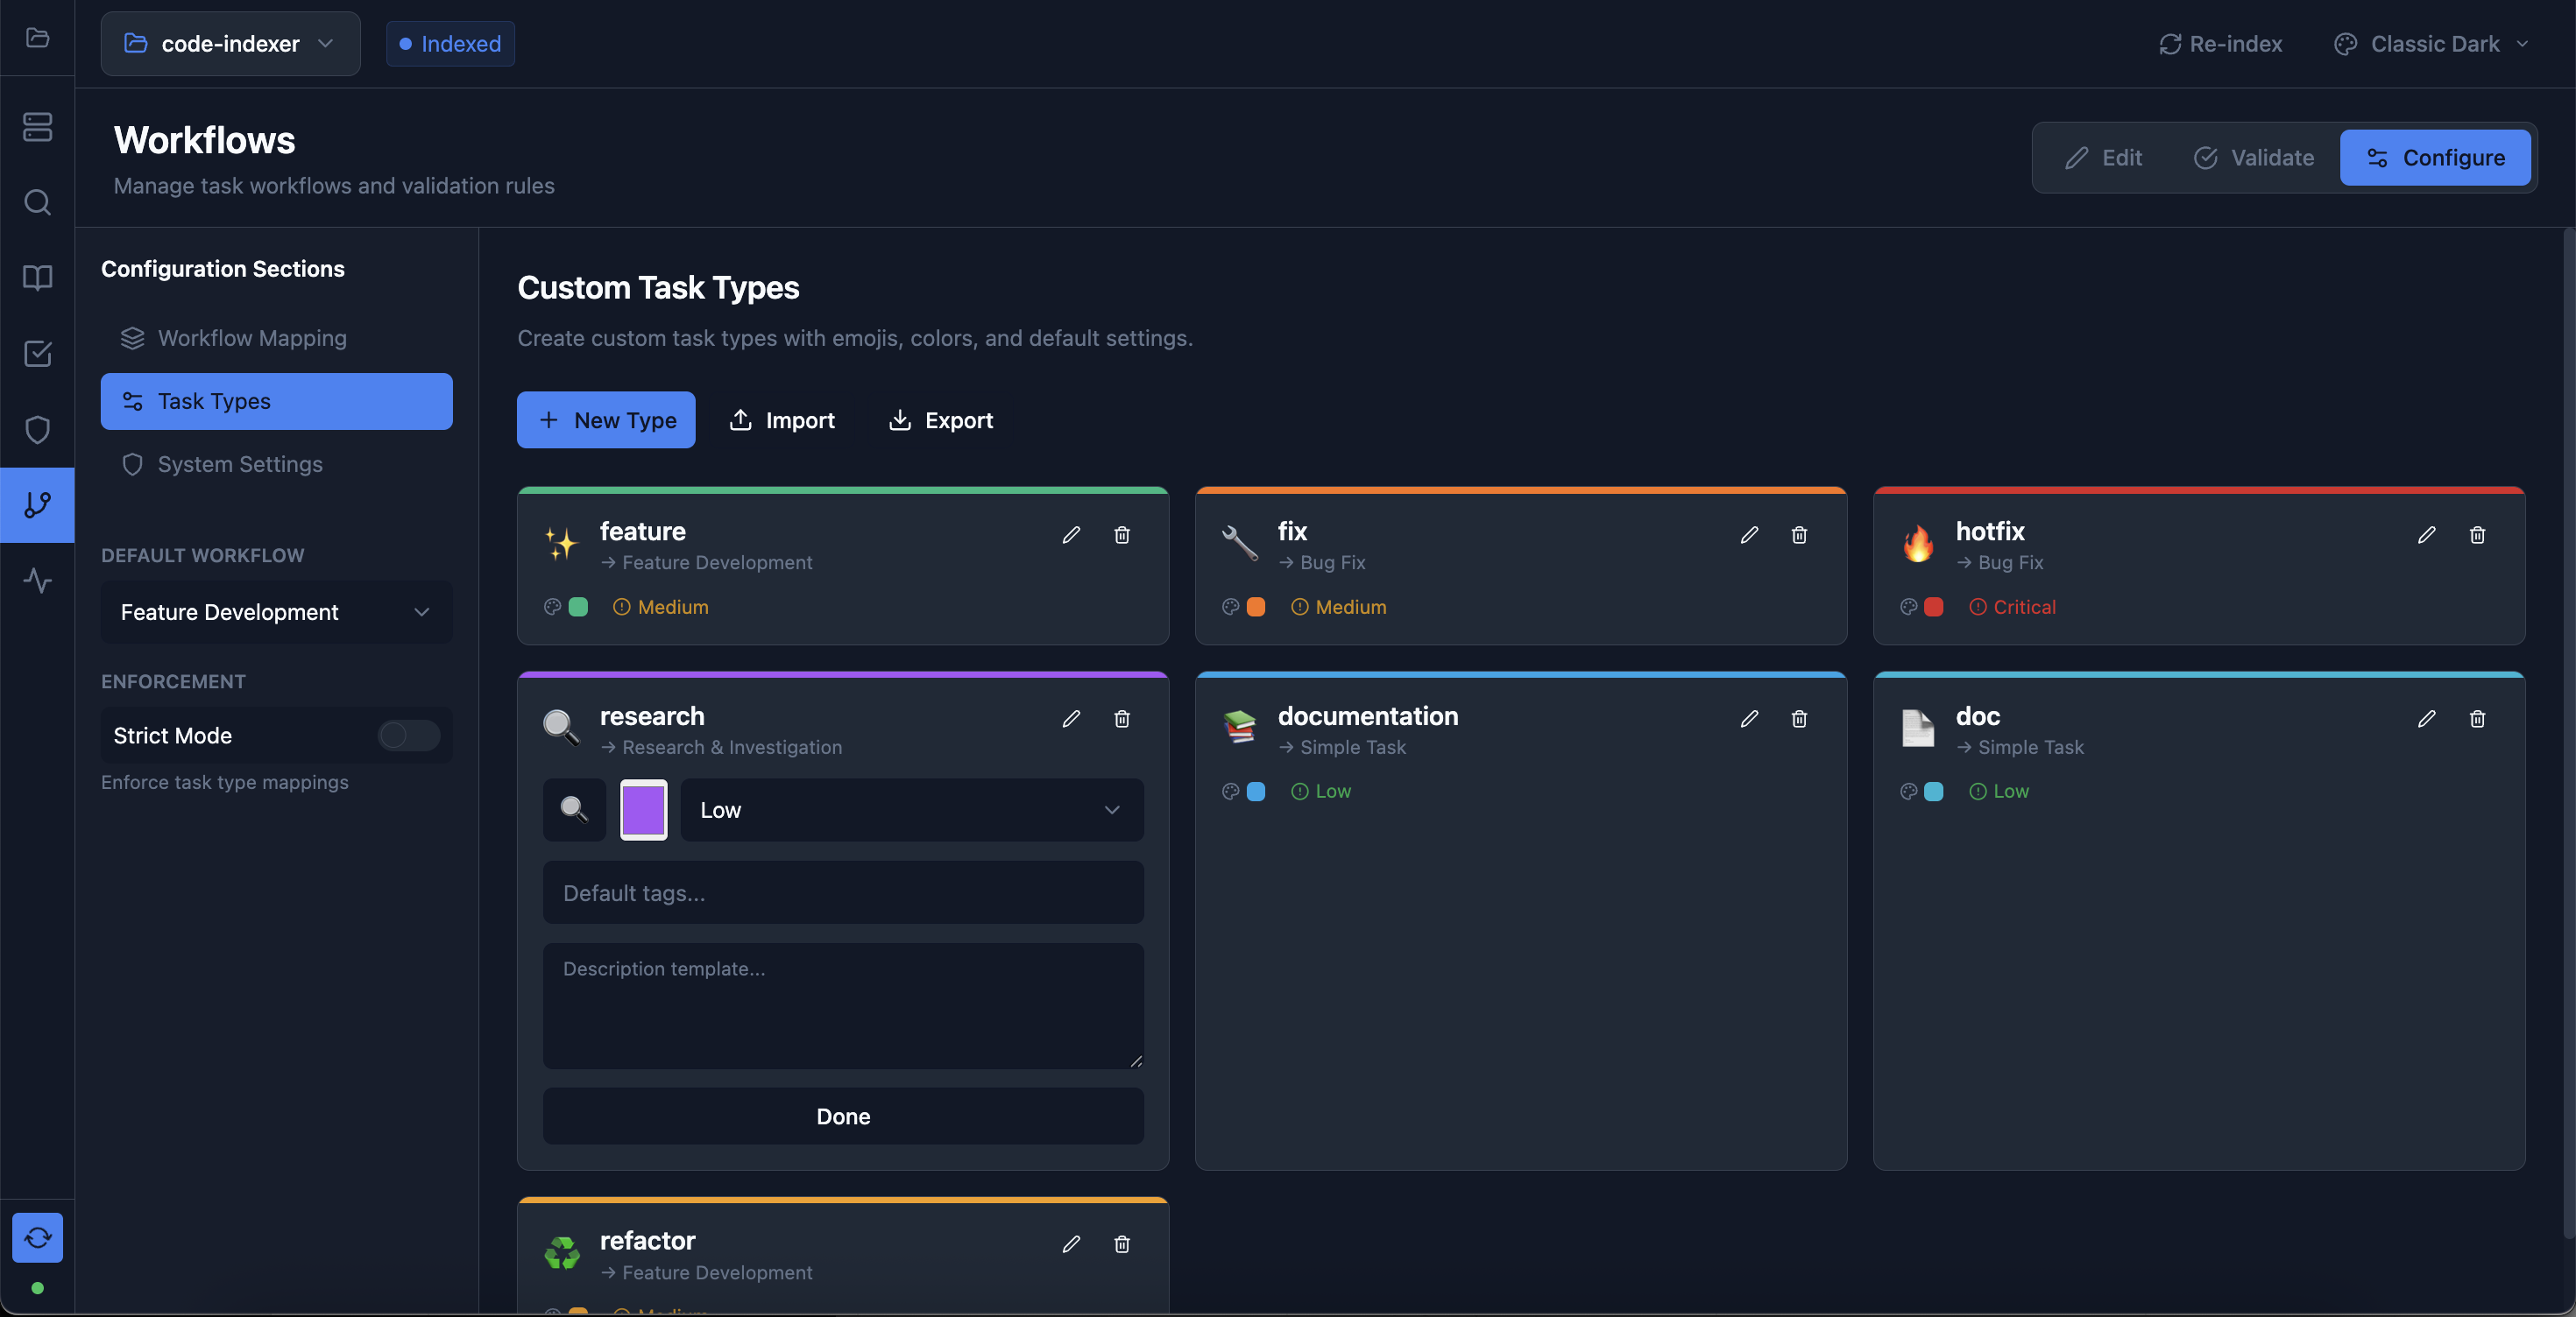Click the sync icon at sidebar bottom
Screen dimensions: 2576x1317
point(37,1237)
